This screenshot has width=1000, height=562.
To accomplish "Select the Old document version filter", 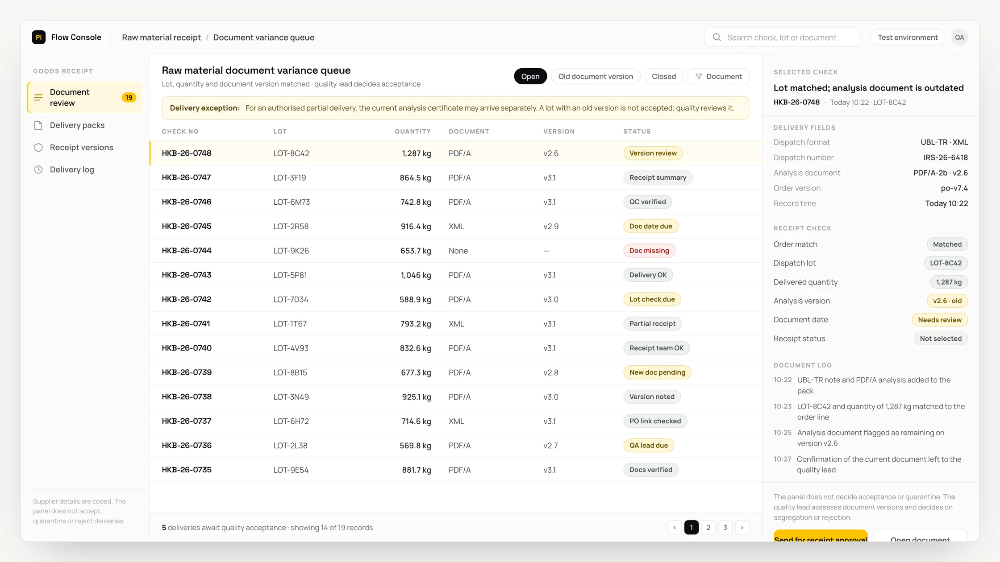I will (x=596, y=76).
